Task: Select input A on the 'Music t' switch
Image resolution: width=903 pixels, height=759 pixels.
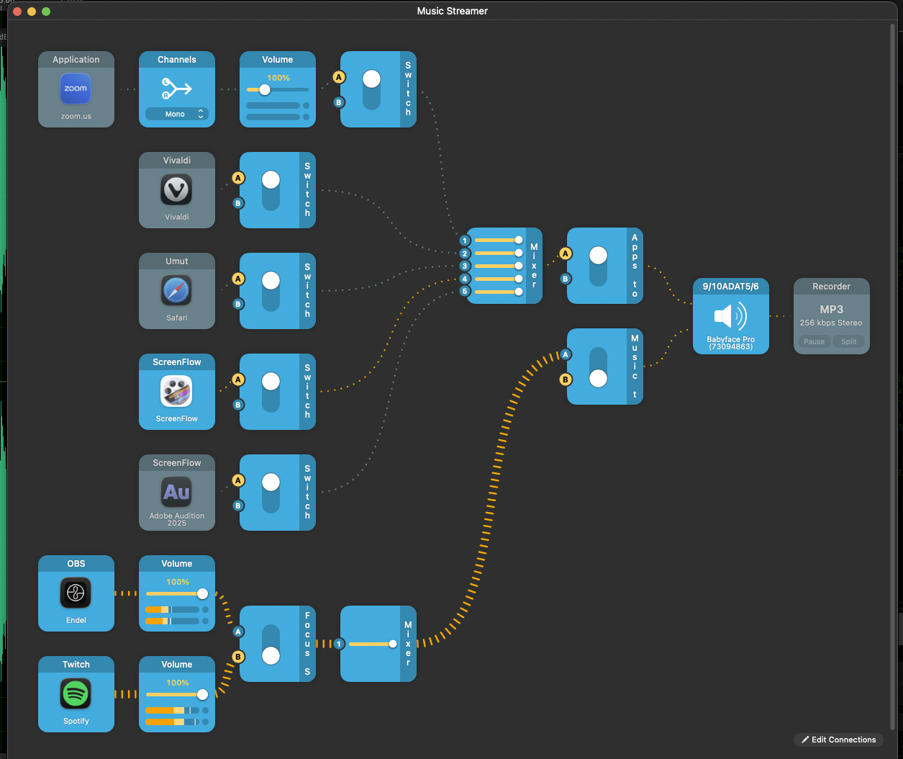Action: click(x=566, y=354)
